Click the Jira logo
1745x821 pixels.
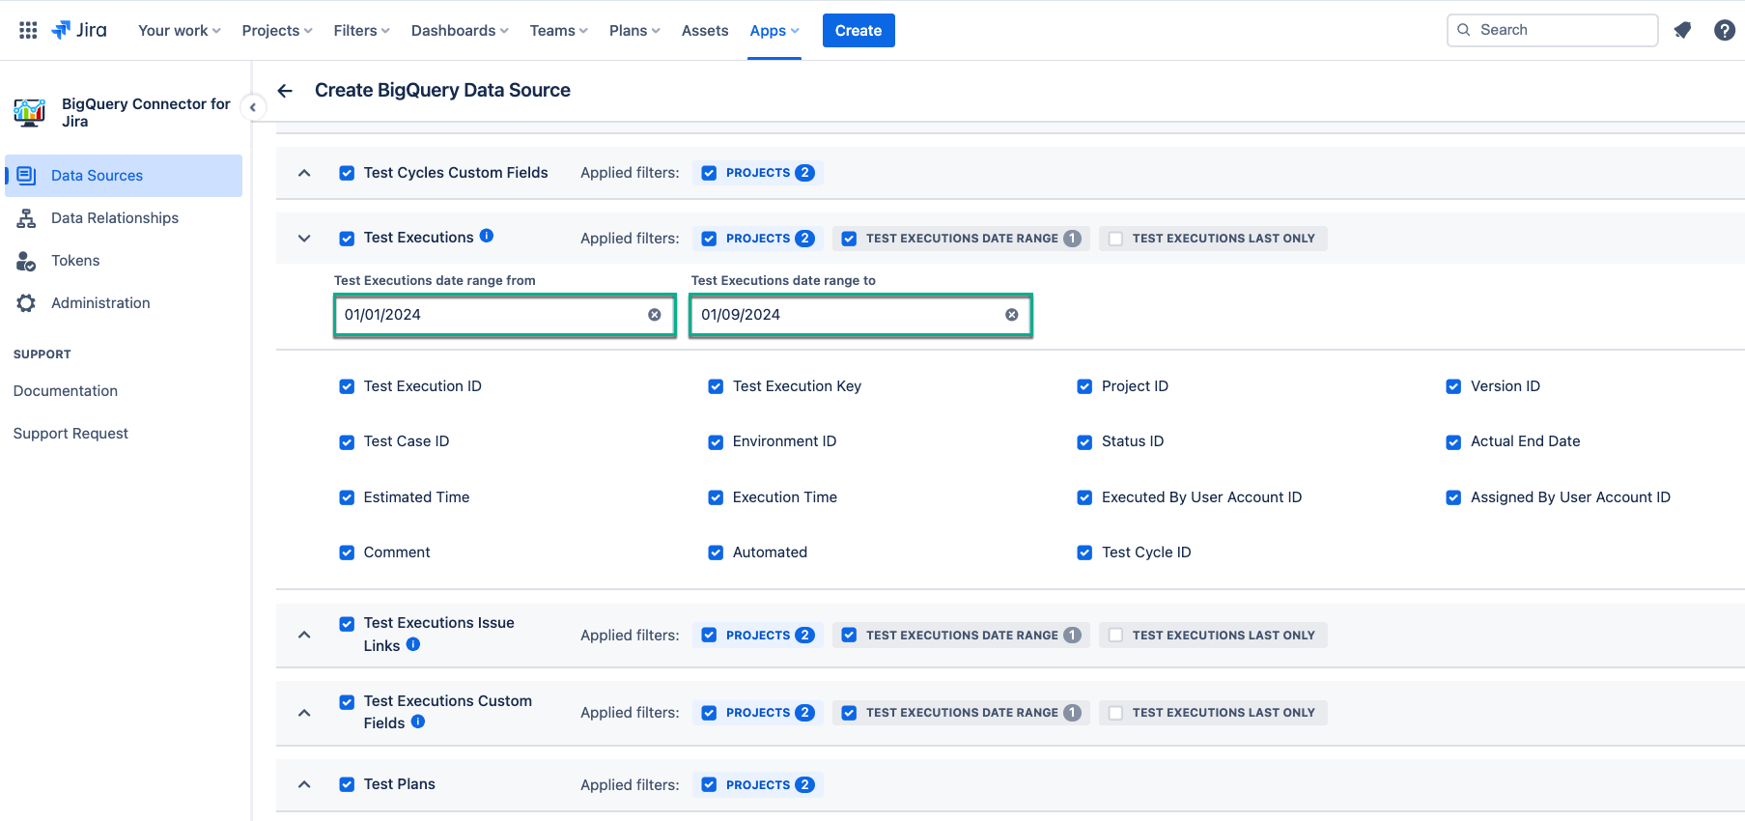pos(79,30)
